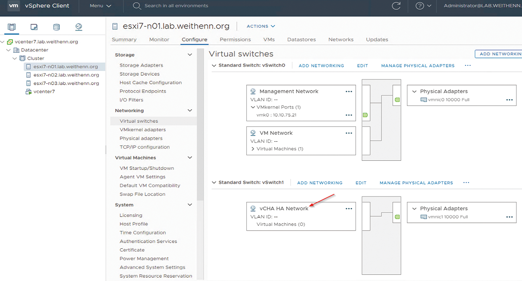522x281 pixels.
Task: Open the ACTIONS dropdown
Action: click(261, 26)
